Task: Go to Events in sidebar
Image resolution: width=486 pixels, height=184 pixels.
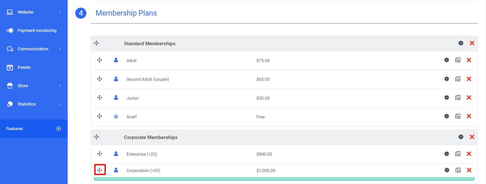Action: click(24, 68)
